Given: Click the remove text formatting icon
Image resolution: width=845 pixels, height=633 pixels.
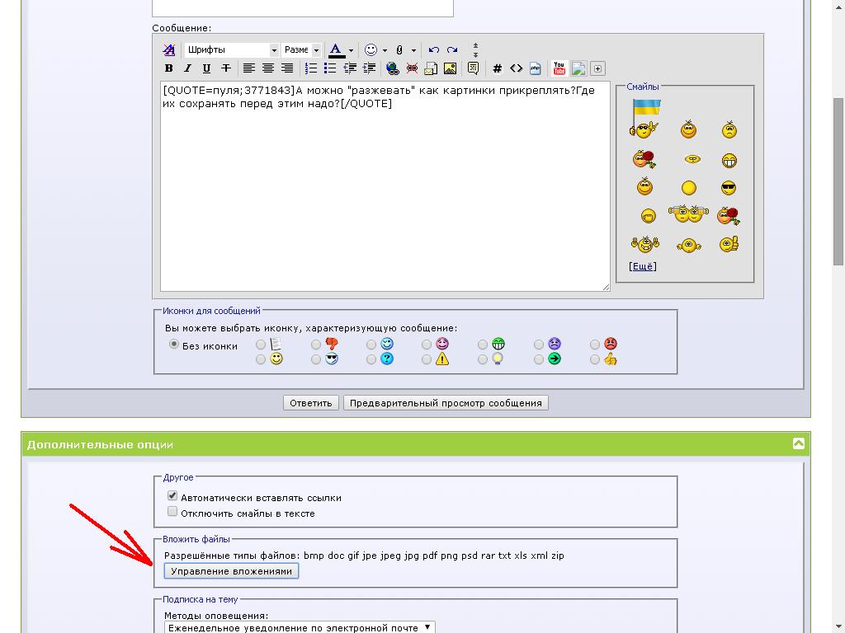Looking at the screenshot, I should pyautogui.click(x=168, y=50).
